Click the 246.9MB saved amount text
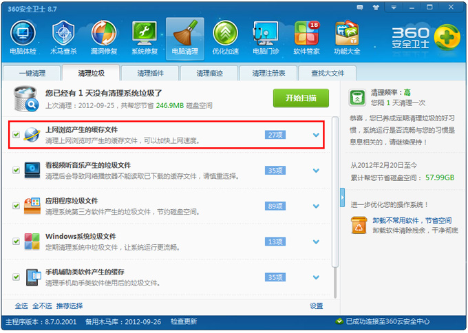The height and width of the screenshot is (333, 468). click(169, 105)
